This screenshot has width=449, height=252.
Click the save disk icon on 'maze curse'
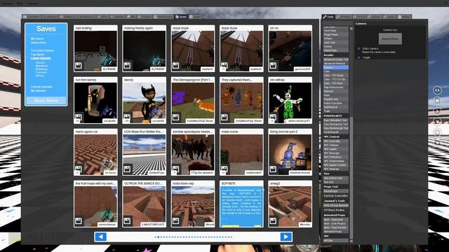(x=224, y=169)
